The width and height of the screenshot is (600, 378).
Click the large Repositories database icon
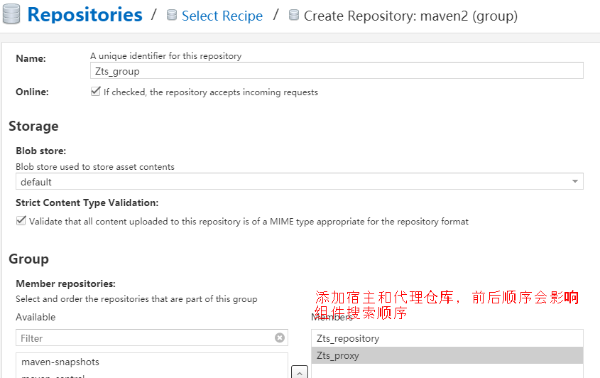pos(11,14)
